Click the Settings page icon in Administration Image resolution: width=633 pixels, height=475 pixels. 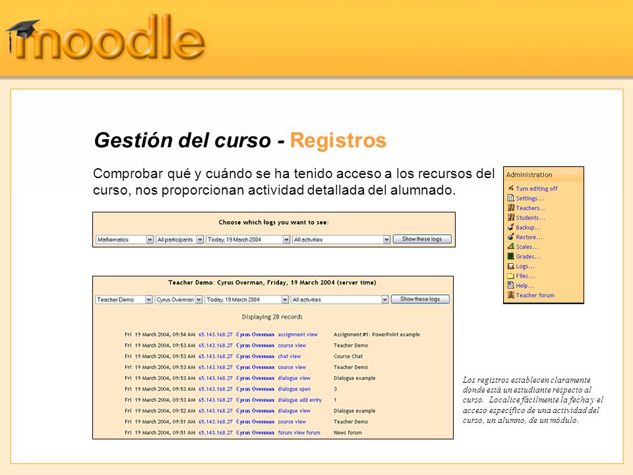point(510,198)
